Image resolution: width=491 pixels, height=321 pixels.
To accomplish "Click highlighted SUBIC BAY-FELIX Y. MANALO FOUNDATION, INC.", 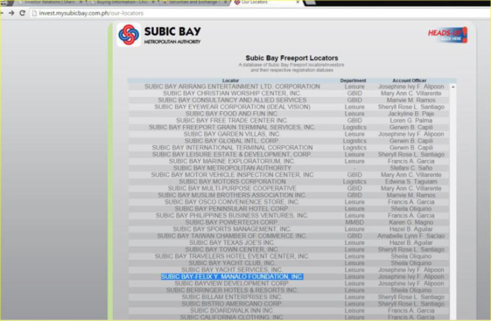I will point(232,277).
